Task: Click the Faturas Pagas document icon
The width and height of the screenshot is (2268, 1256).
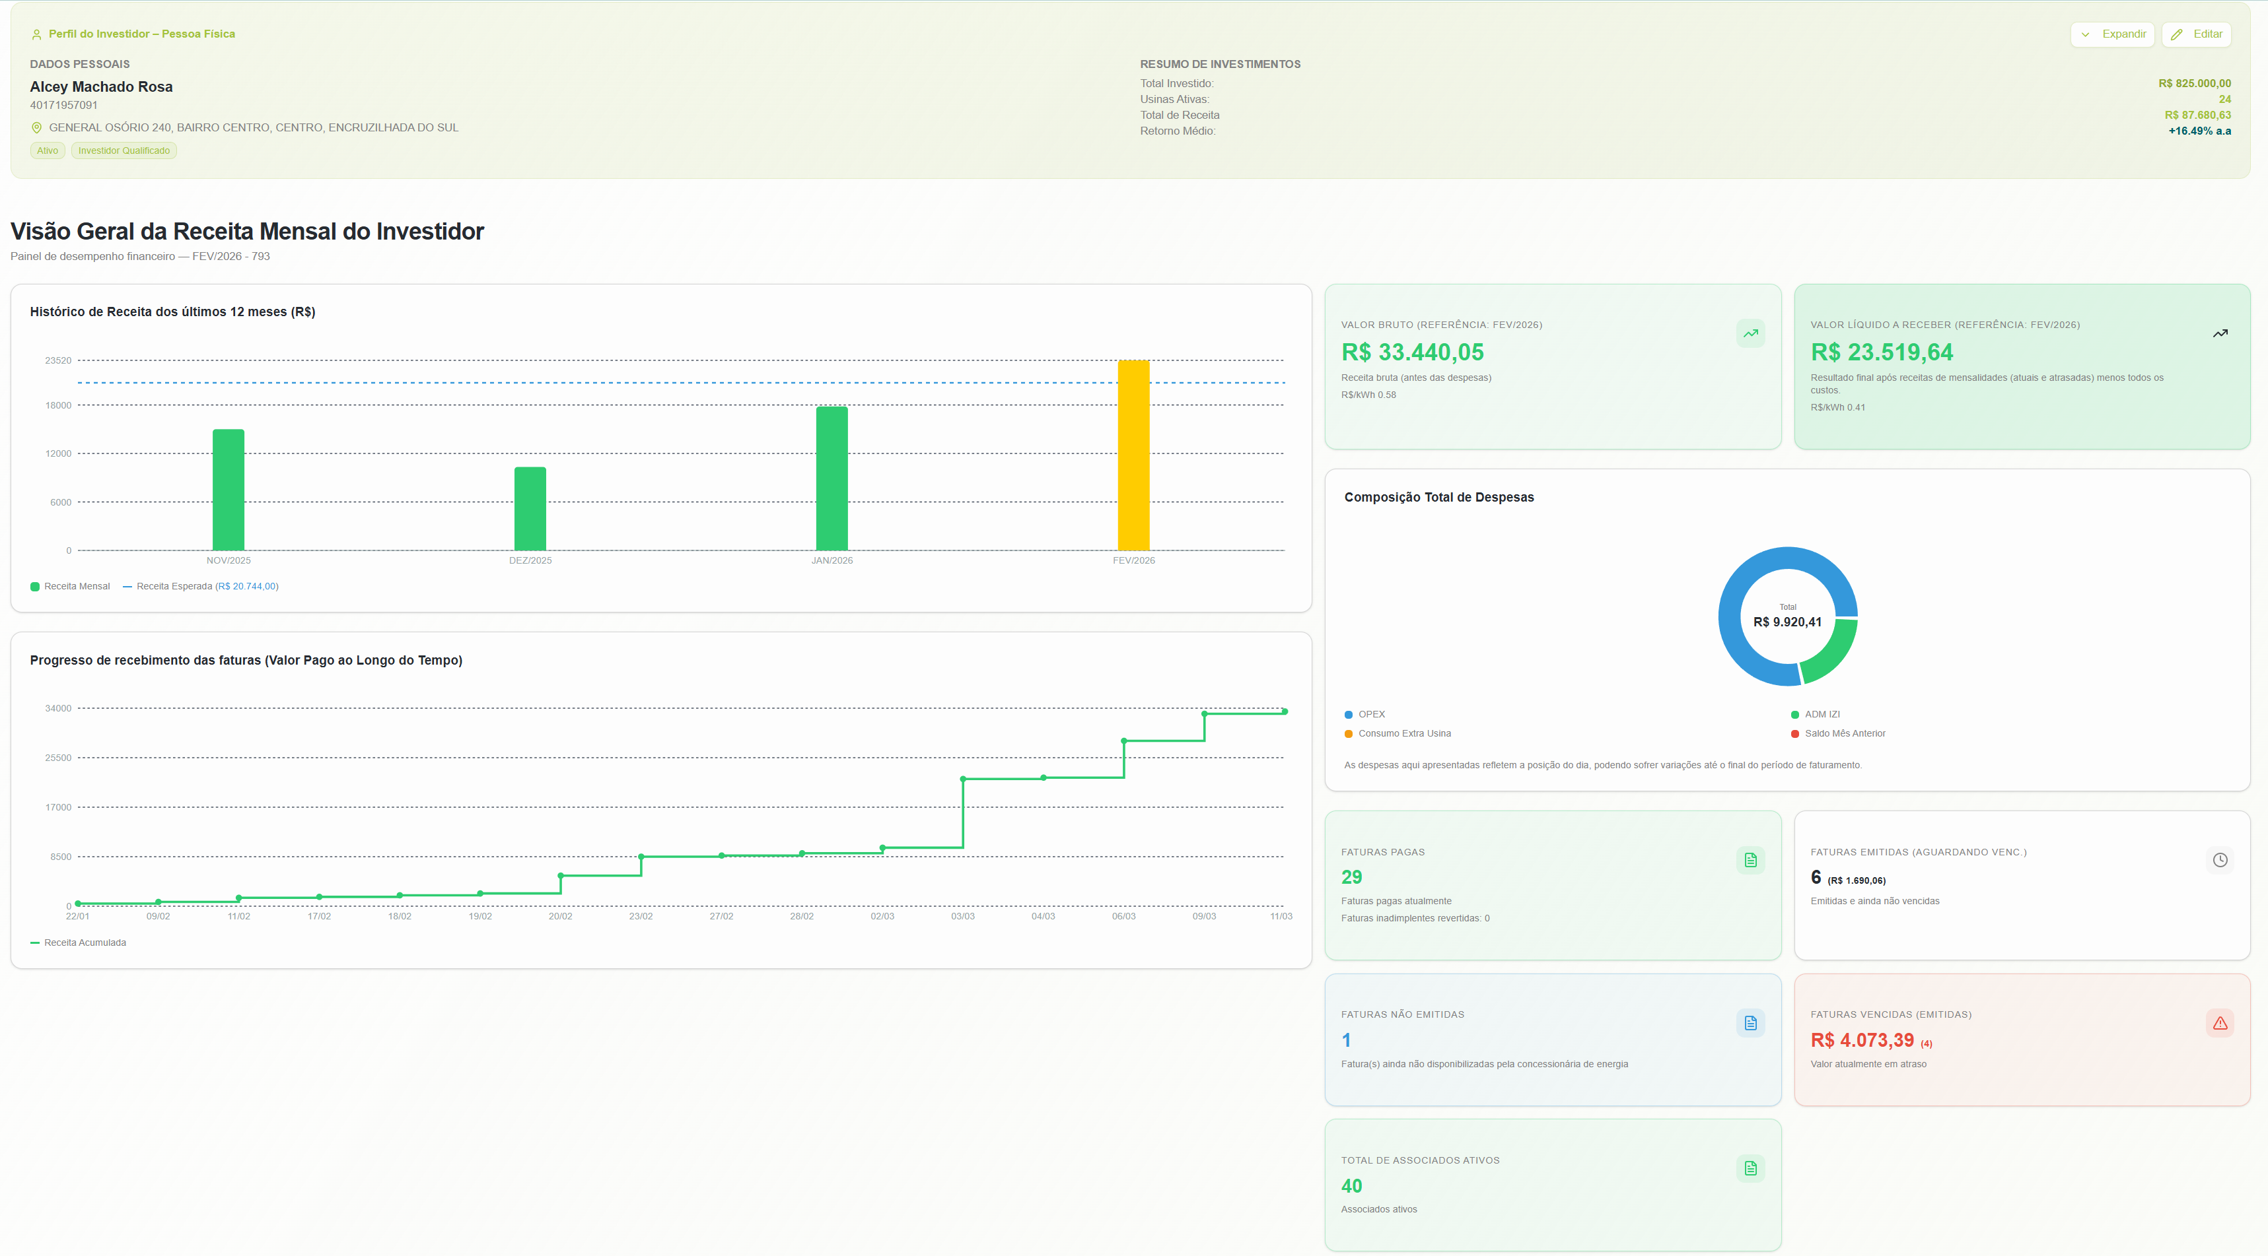Action: click(x=1750, y=860)
